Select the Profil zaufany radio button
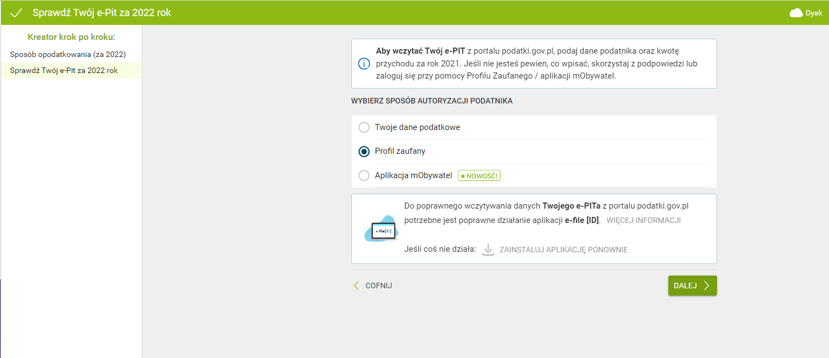The height and width of the screenshot is (358, 829). tap(364, 151)
